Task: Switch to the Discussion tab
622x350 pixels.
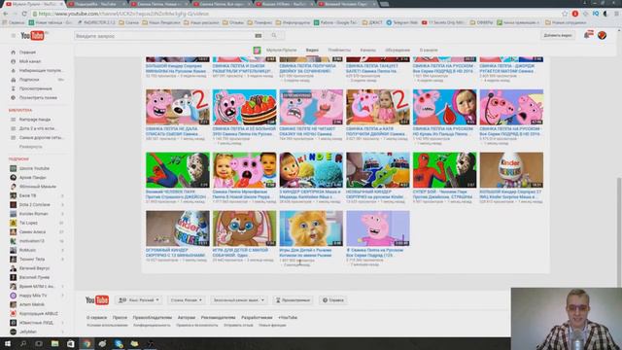Action: 397,51
